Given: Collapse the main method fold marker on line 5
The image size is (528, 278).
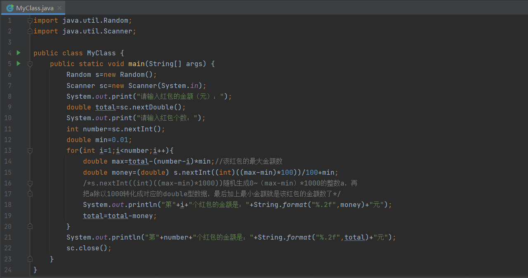Looking at the screenshot, I should [x=30, y=64].
